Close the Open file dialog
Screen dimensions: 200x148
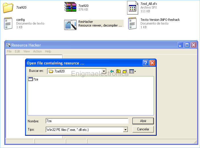click(152, 63)
